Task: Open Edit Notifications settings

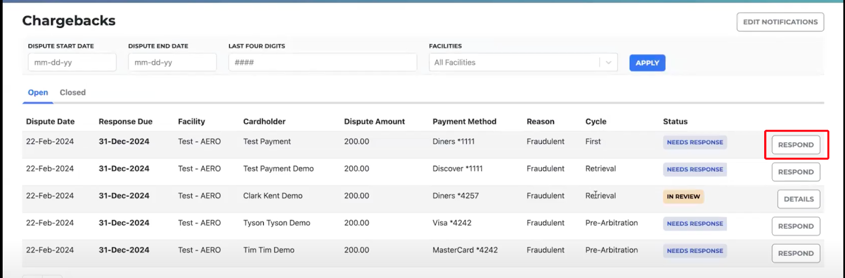Action: click(x=780, y=22)
